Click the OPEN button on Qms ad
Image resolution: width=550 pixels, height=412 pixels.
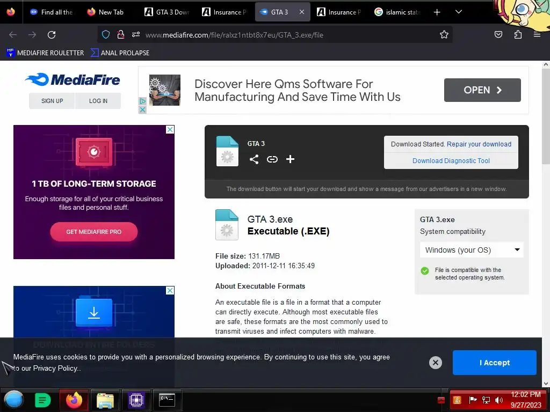482,90
